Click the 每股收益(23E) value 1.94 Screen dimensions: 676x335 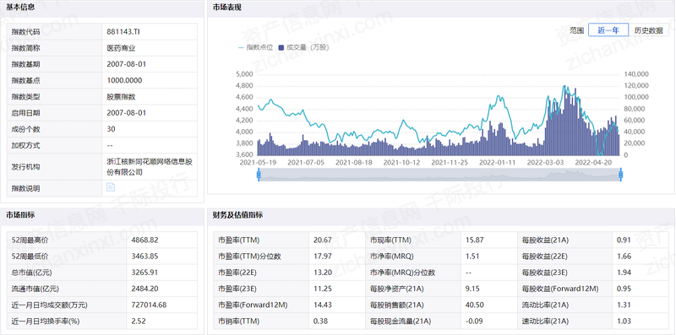point(624,273)
